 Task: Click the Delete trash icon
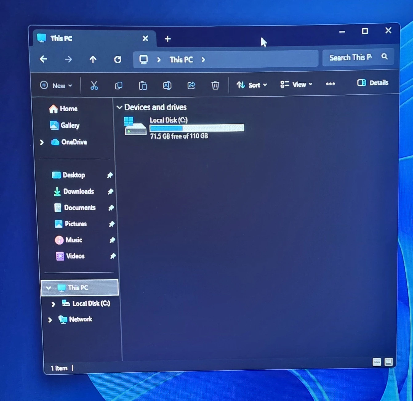[x=215, y=85]
